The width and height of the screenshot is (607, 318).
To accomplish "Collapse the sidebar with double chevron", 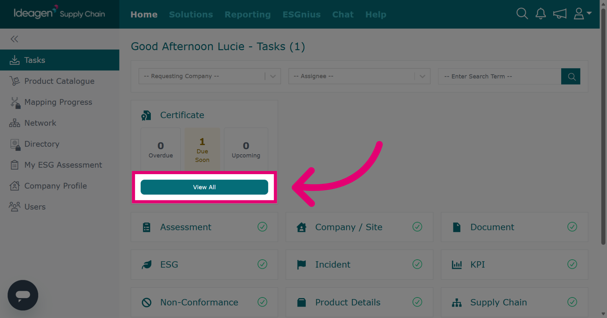I will [14, 39].
